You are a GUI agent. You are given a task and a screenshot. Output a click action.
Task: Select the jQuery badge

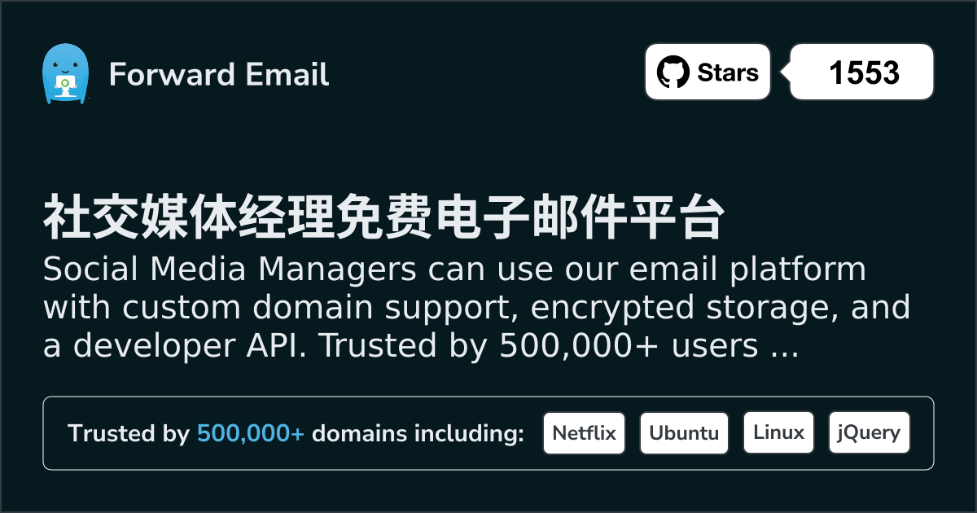click(869, 433)
